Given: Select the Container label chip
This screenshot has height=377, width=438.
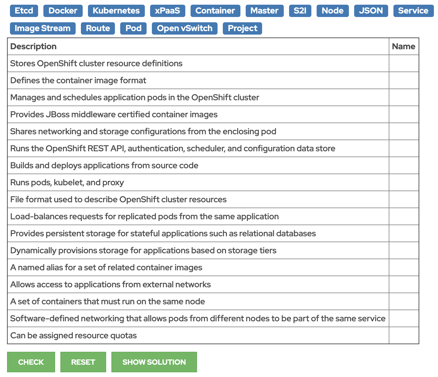Looking at the screenshot, I should pyautogui.click(x=215, y=11).
